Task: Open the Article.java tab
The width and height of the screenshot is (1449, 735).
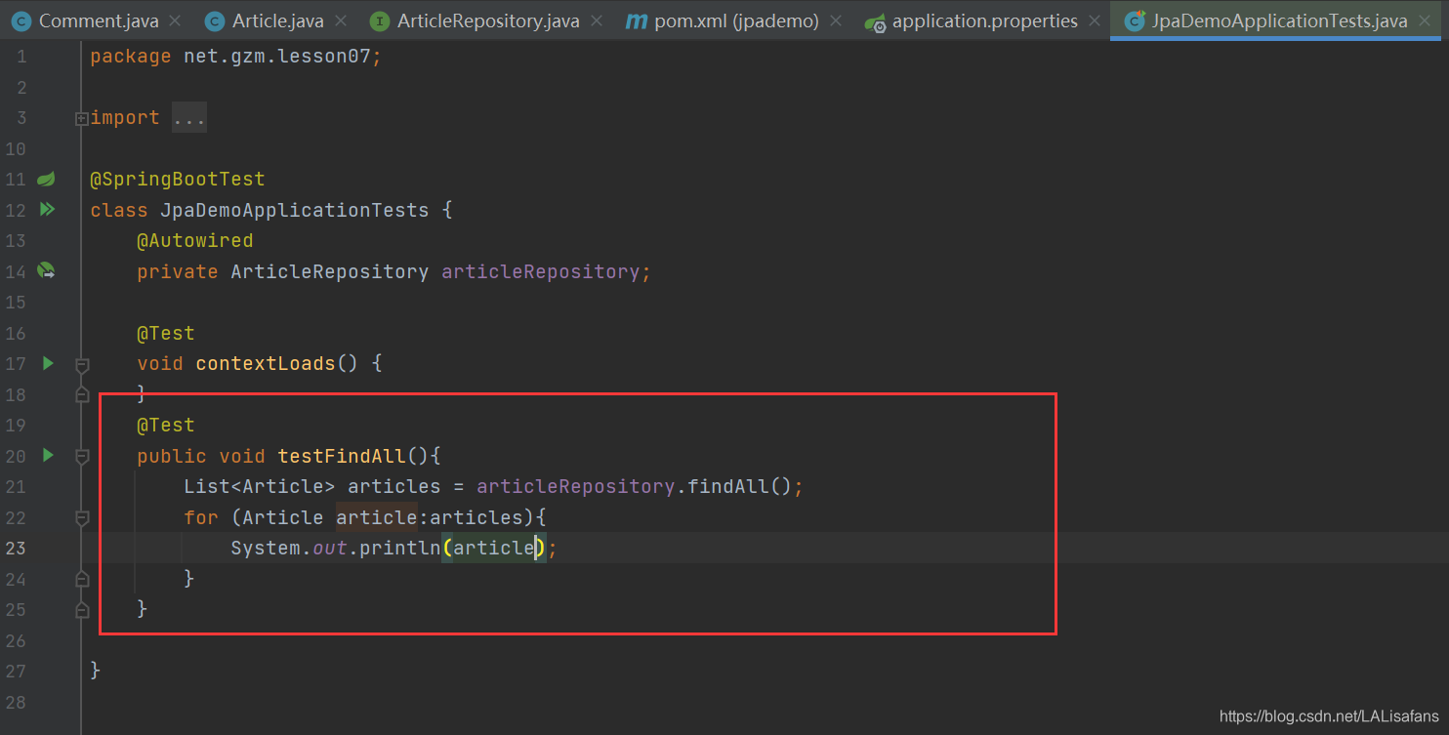Action: click(x=277, y=20)
